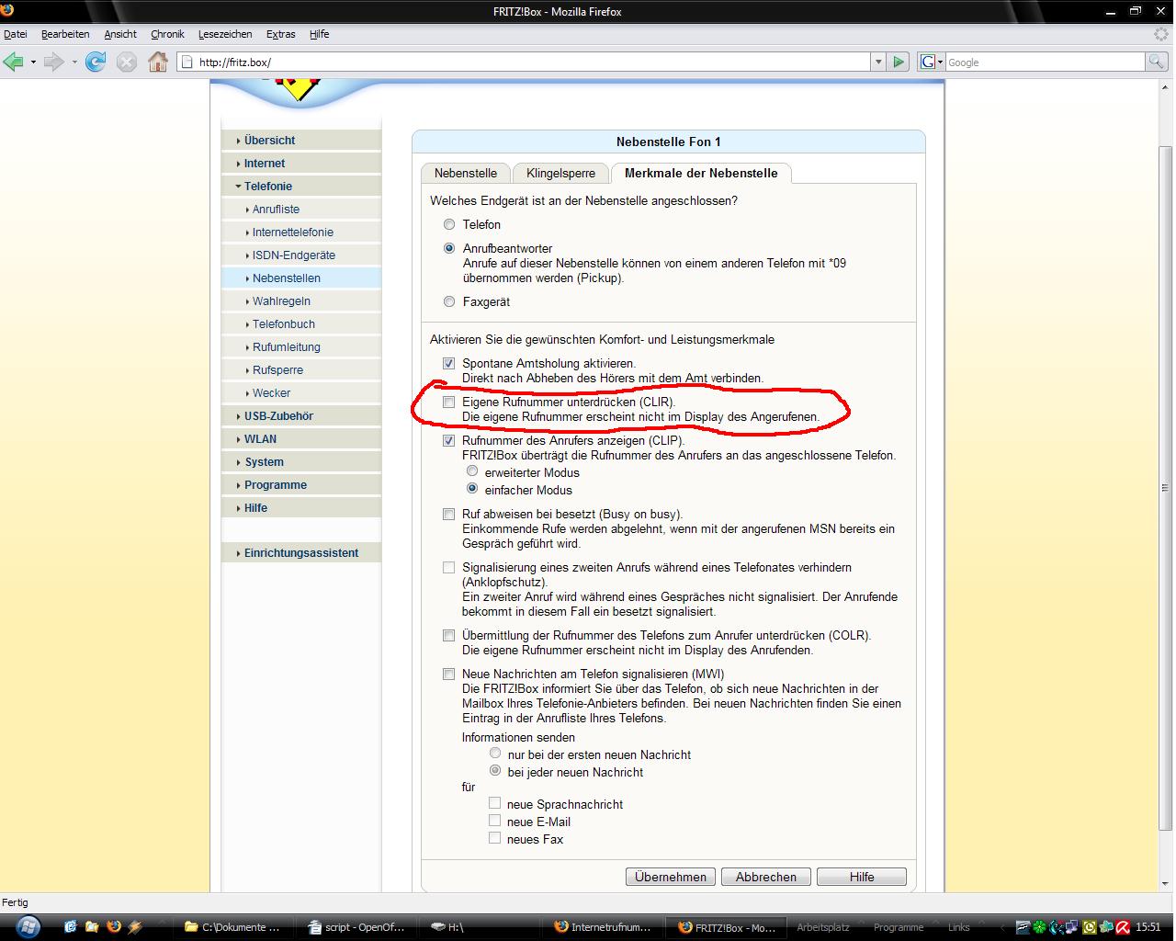Enable Eigene Rufnummer unterdrücken (CLIR) checkbox
Image resolution: width=1176 pixels, height=941 pixels.
point(448,402)
